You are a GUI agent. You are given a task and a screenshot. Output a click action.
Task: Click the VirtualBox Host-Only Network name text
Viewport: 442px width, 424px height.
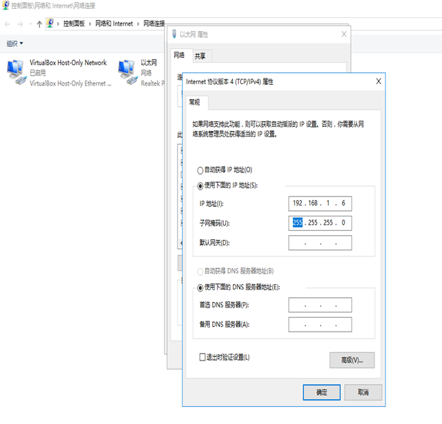tap(68, 63)
